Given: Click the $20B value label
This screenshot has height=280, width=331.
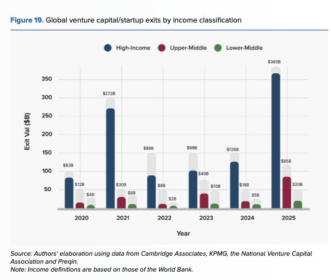Looking at the screenshot, I should (x=297, y=184).
